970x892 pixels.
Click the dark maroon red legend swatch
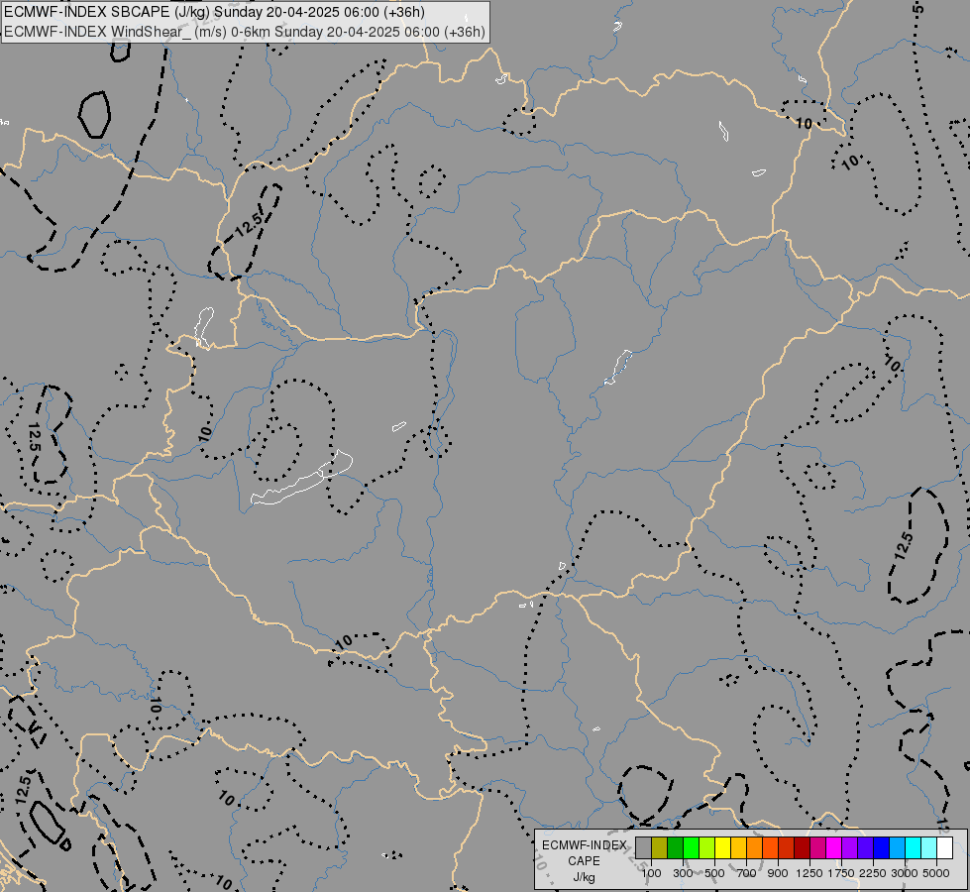point(802,847)
